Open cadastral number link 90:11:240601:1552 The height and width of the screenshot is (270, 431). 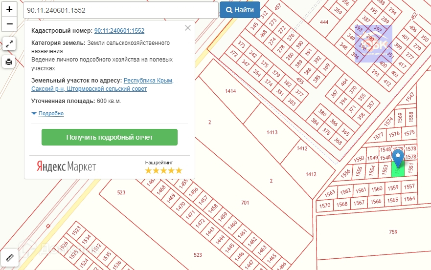coord(119,30)
